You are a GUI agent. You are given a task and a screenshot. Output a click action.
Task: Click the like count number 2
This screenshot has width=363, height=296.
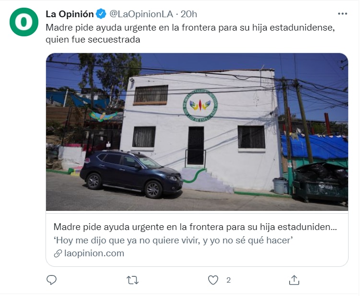[x=229, y=280]
